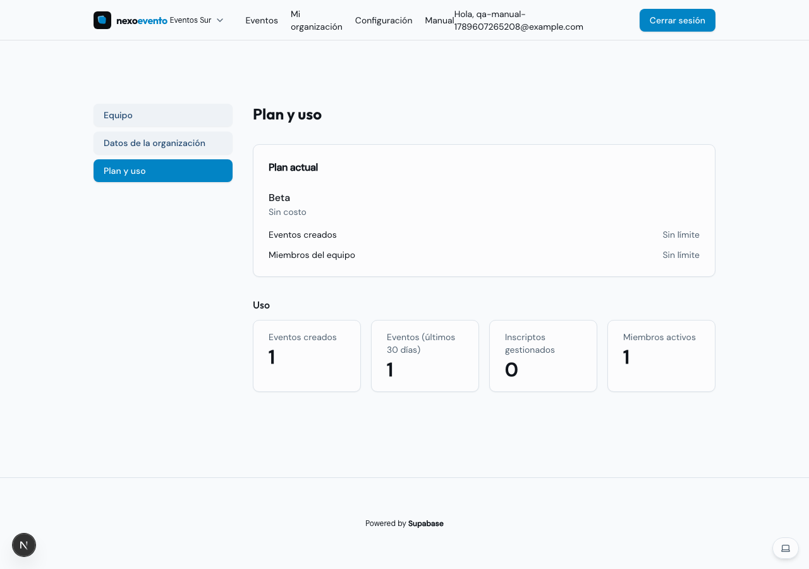This screenshot has height=569, width=809.
Task: Select Datos de la organización tab
Action: pyautogui.click(x=163, y=143)
